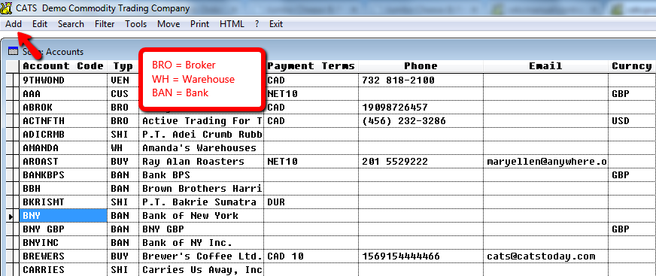Open the Move menu
656x276 pixels.
click(169, 24)
